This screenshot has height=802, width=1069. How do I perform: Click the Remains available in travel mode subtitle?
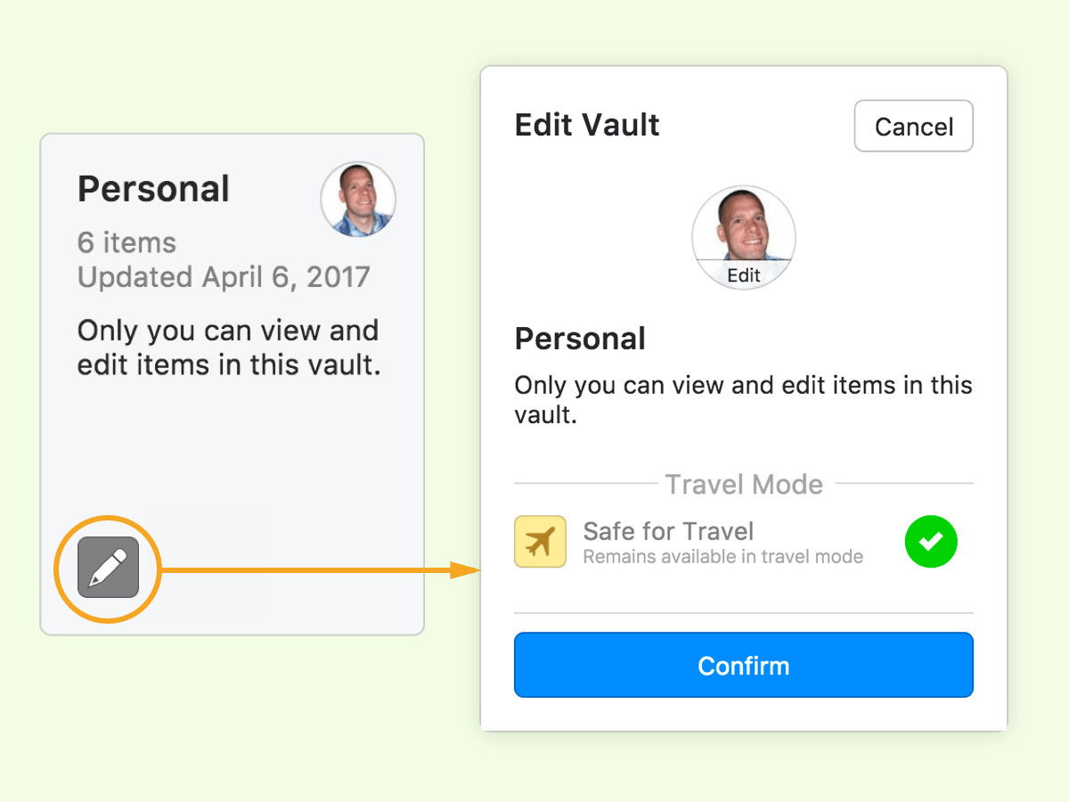[722, 557]
